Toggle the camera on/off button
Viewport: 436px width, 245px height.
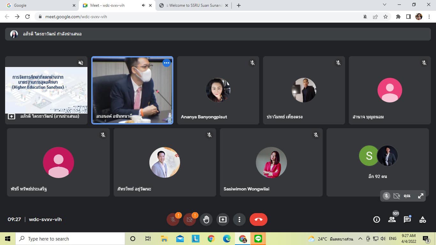tap(190, 219)
